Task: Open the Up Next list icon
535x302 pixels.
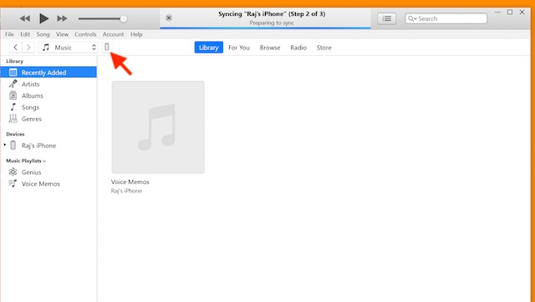Action: pos(386,18)
